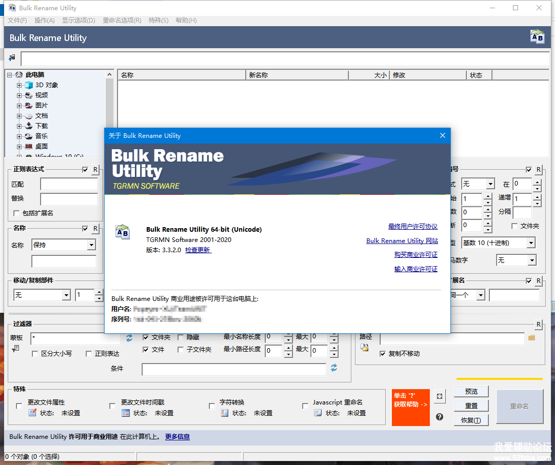Click the 输入商业许可证 link

click(416, 269)
